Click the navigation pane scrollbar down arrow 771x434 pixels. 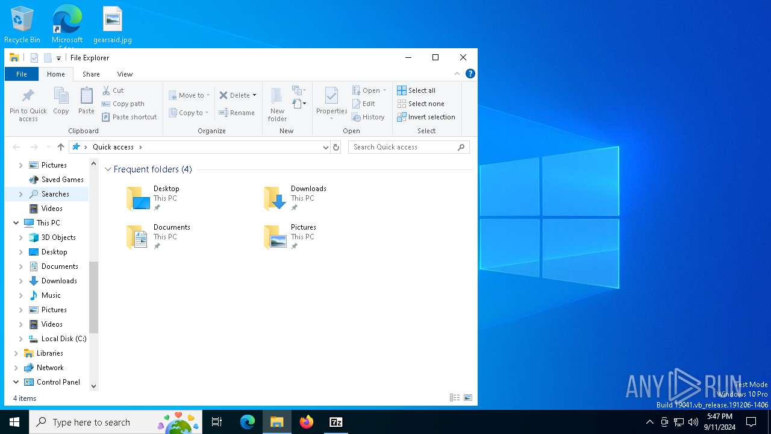tap(93, 386)
